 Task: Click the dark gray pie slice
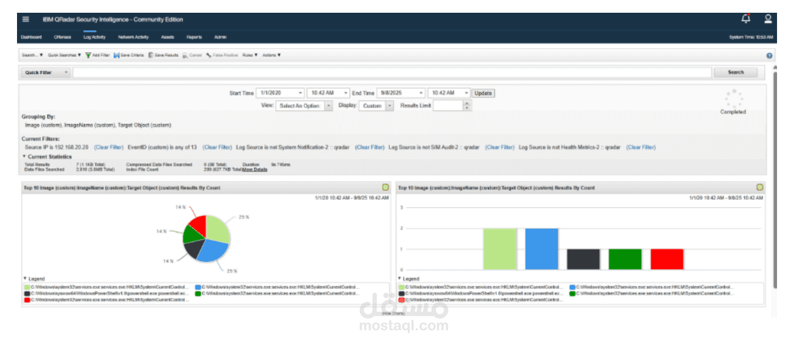[x=194, y=248]
